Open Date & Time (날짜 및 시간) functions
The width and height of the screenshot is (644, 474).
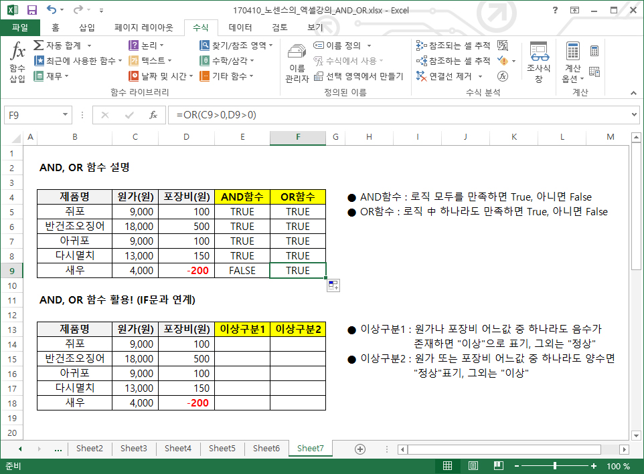tap(161, 76)
